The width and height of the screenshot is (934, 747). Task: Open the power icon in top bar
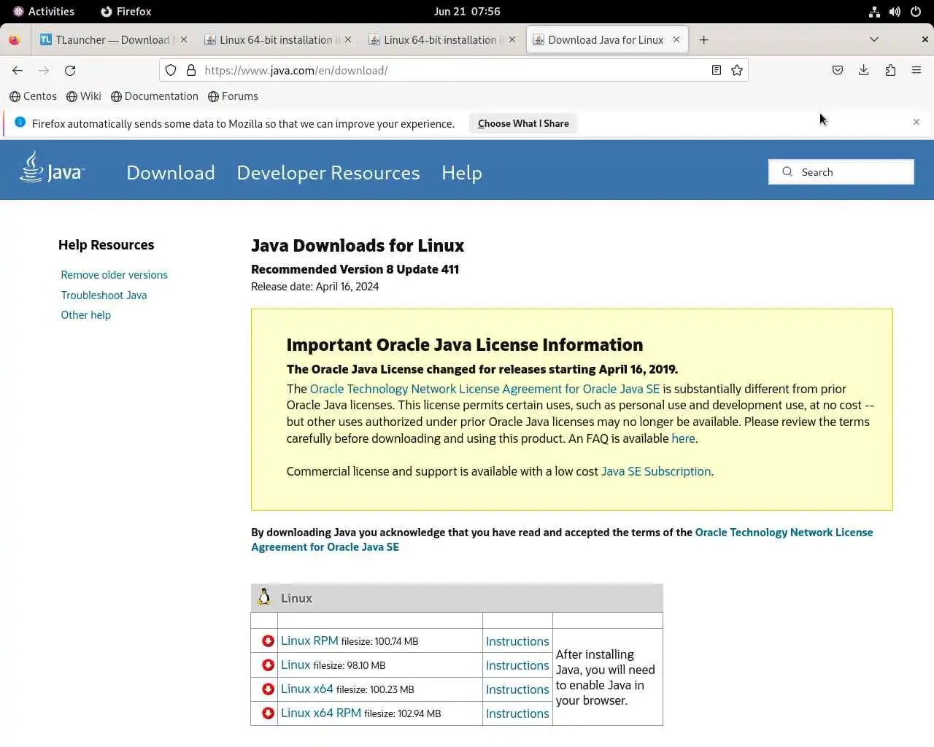[916, 12]
